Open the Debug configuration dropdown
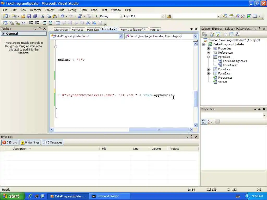The image size is (267, 200). (121, 16)
